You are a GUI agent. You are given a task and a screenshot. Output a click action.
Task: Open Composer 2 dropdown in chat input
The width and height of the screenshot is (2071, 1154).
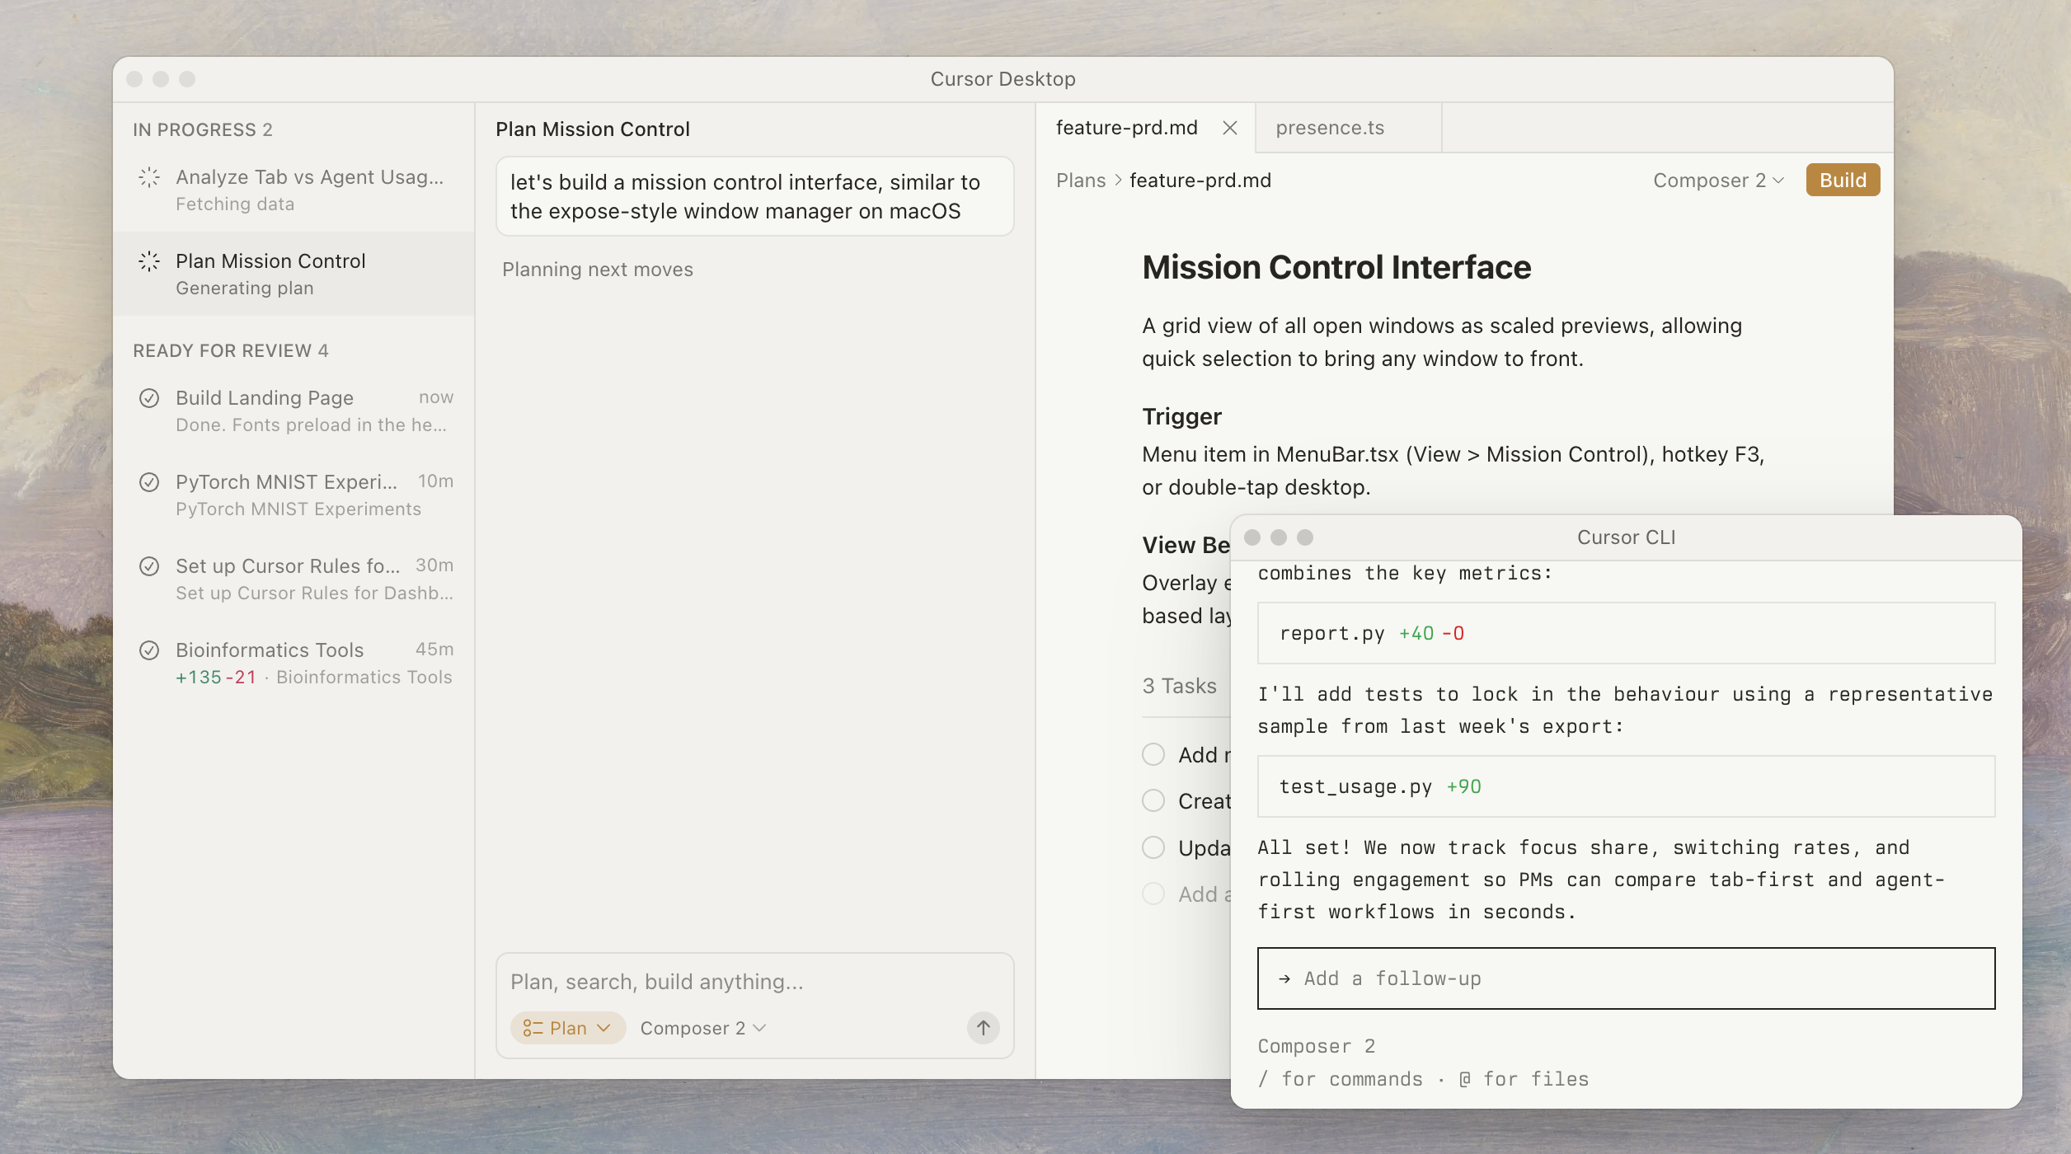(702, 1028)
